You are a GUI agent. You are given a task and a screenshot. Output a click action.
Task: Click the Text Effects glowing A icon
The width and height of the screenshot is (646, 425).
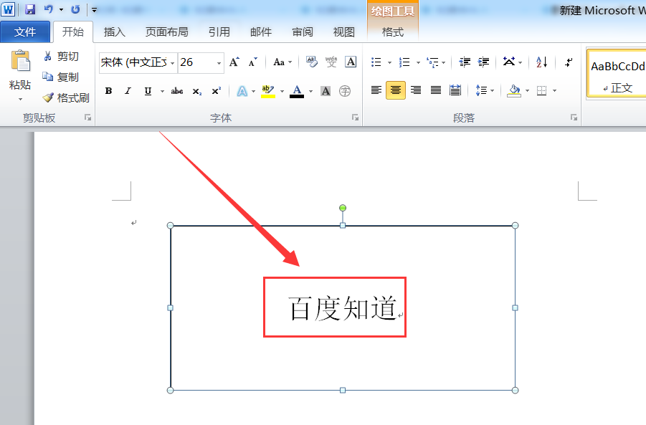tap(242, 91)
